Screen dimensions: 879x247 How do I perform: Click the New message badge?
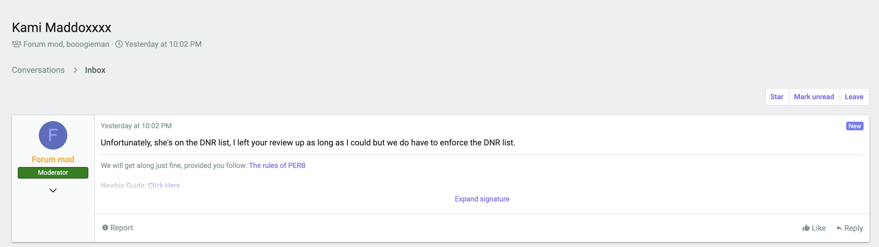click(854, 126)
